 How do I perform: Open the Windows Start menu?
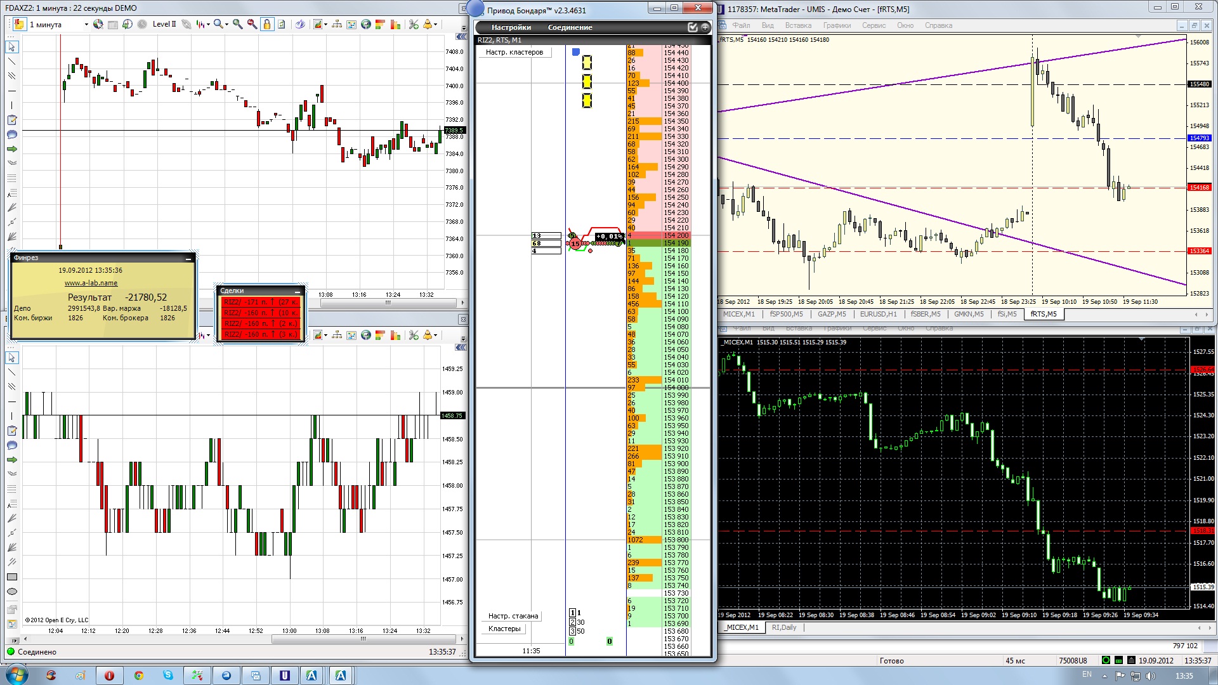click(16, 675)
